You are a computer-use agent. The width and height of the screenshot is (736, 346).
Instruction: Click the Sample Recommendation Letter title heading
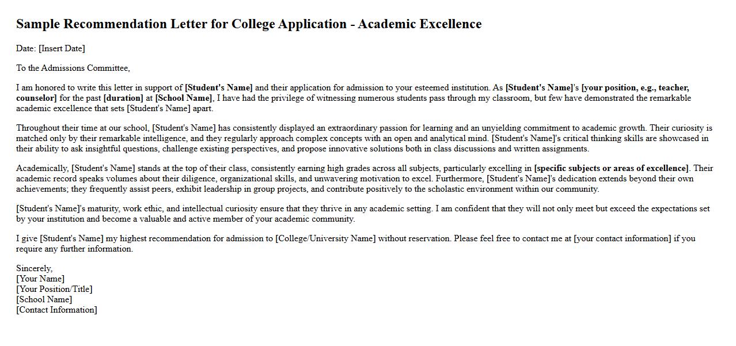(x=248, y=24)
